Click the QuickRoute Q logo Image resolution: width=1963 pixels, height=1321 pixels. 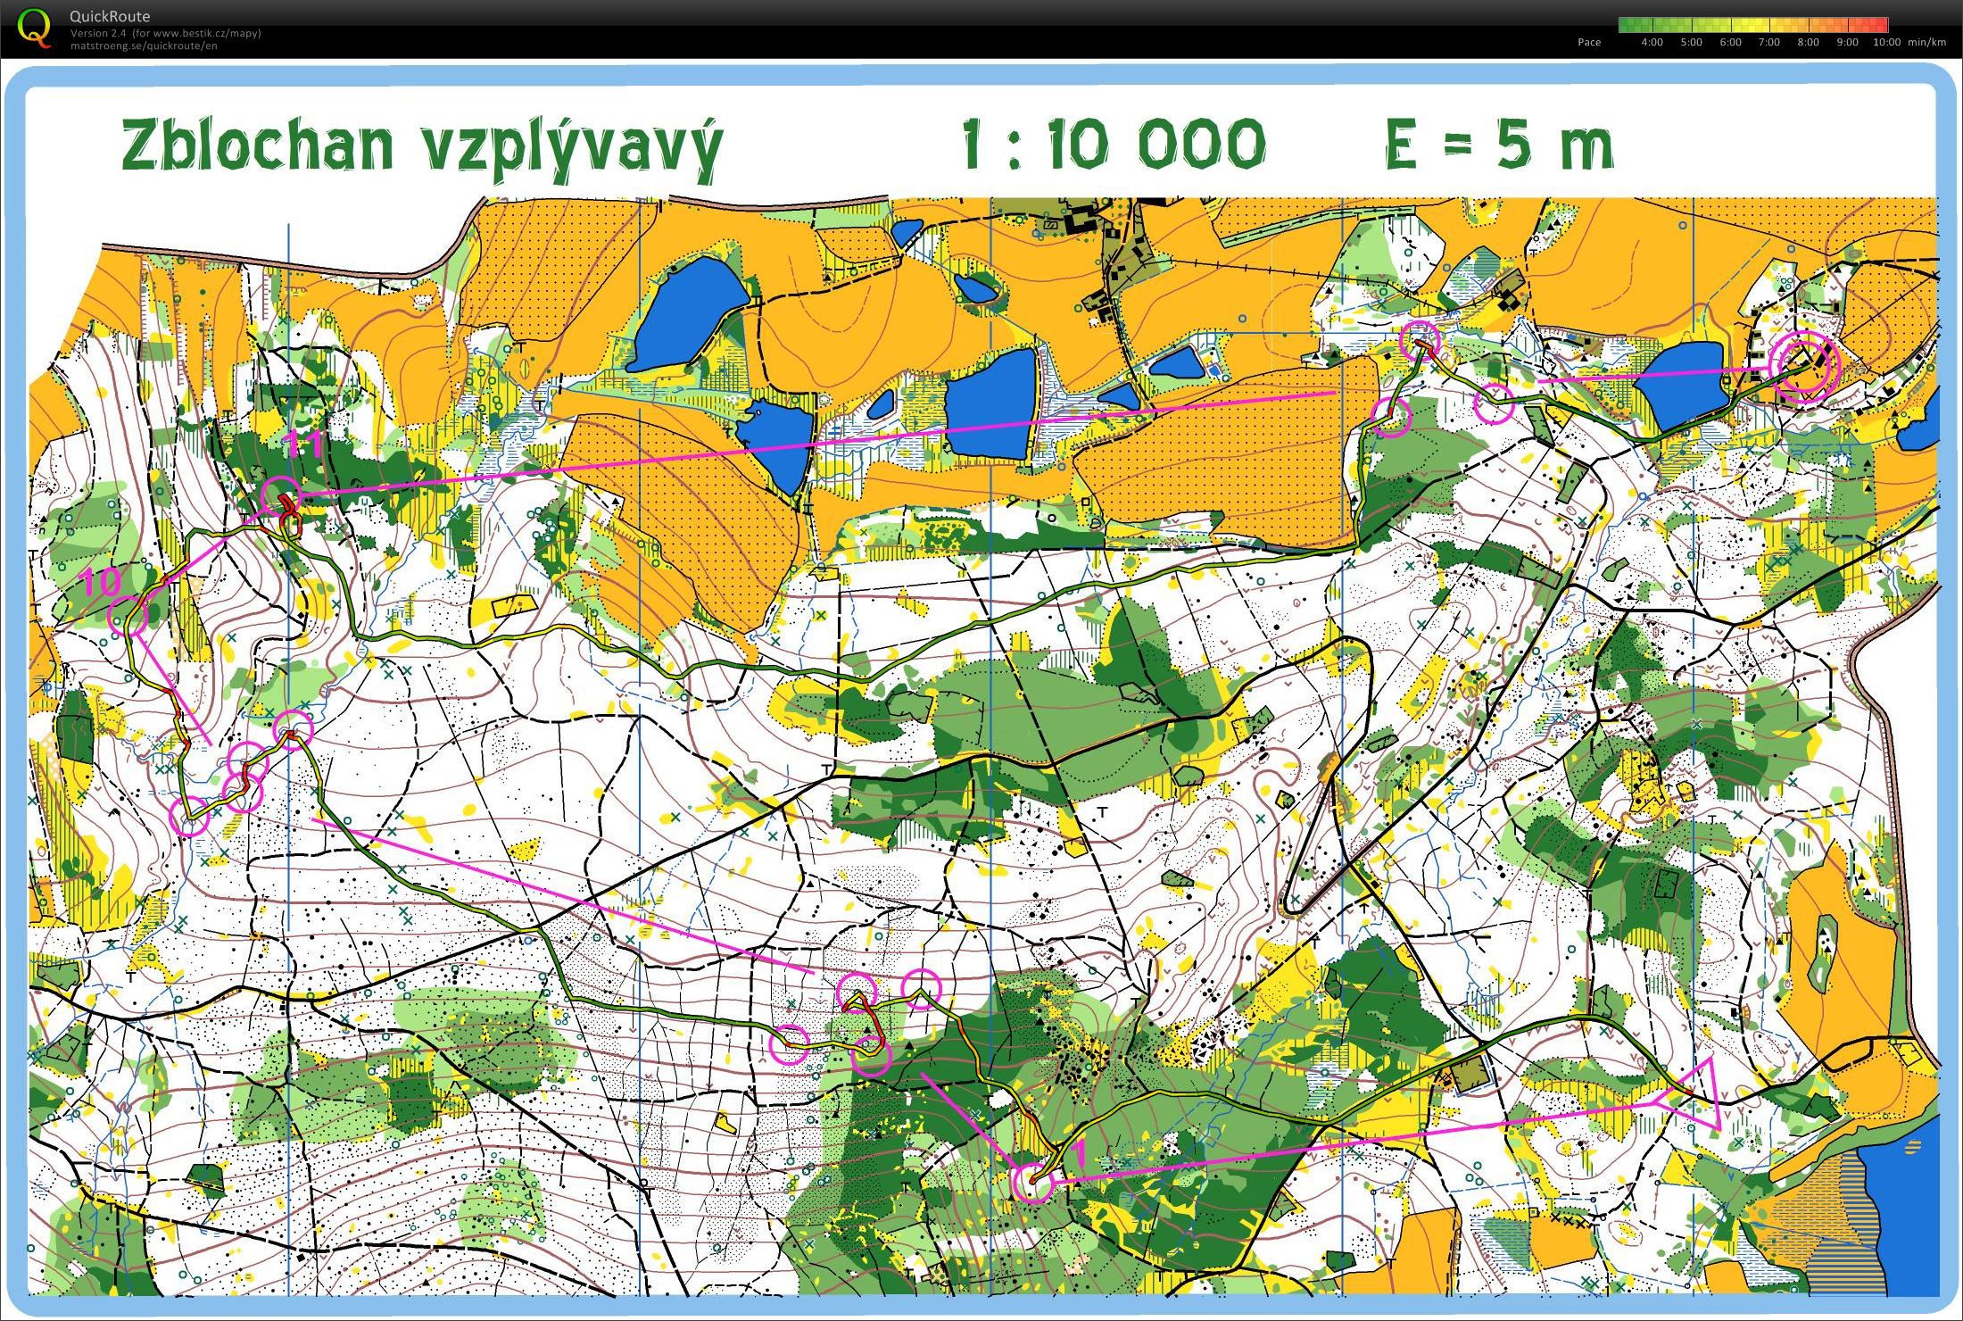coord(35,27)
